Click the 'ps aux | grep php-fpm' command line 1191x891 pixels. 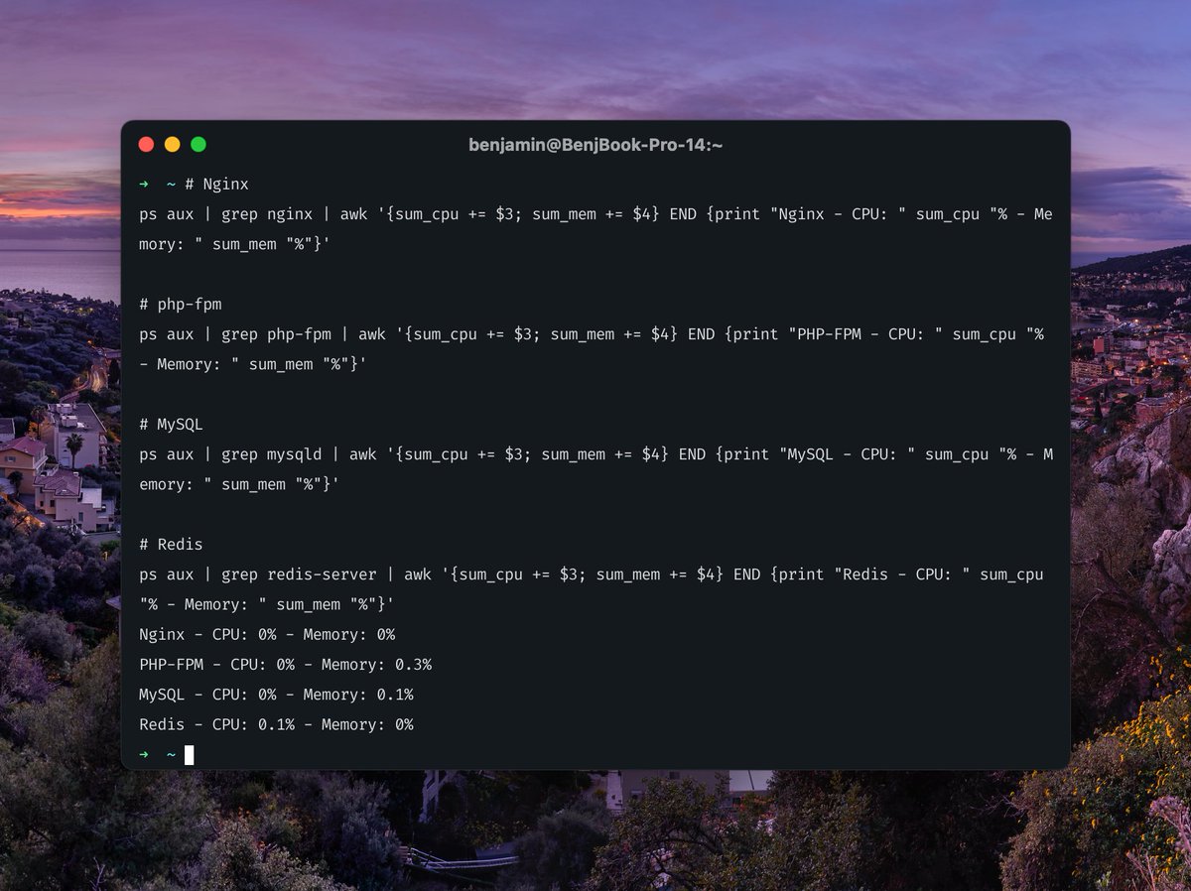pos(592,334)
